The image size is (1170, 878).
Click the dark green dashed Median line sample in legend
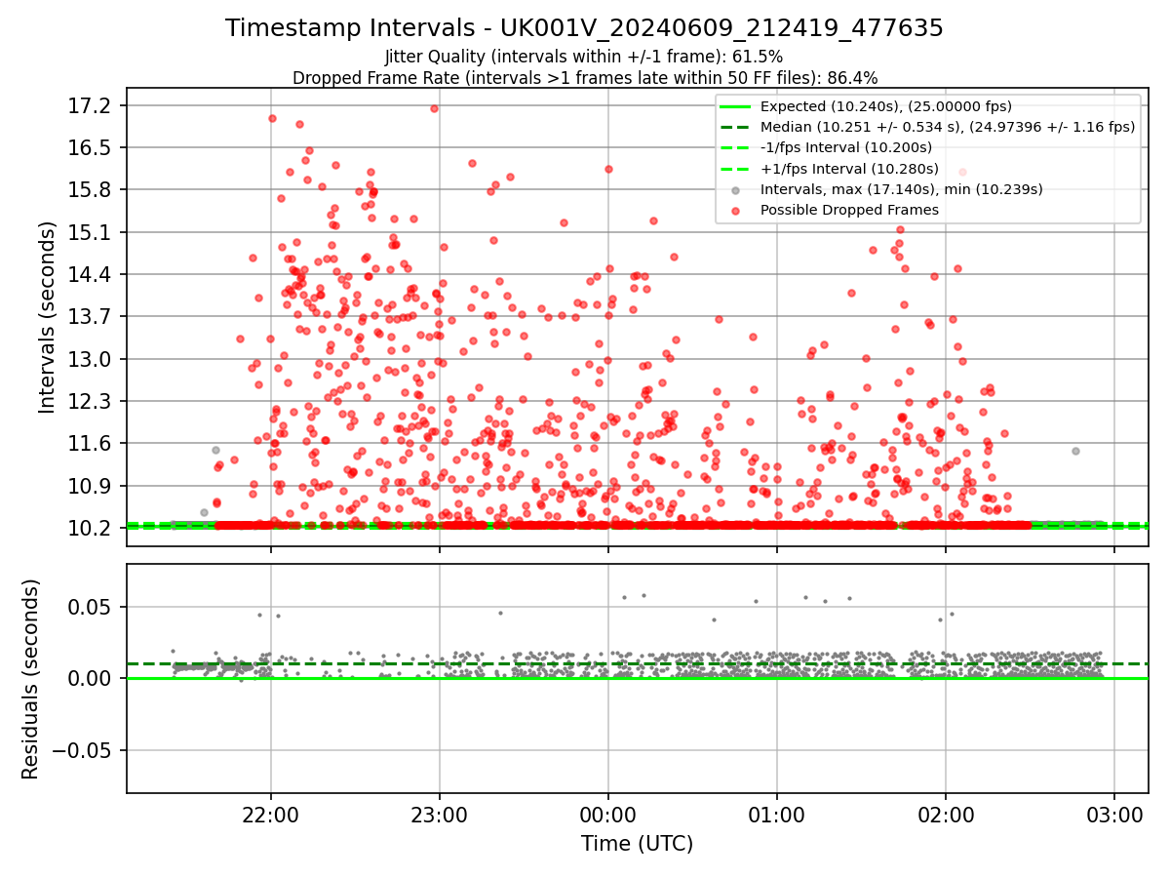tap(736, 127)
